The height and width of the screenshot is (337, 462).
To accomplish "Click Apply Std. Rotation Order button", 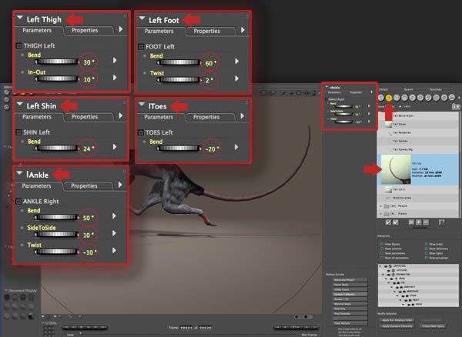I will tap(397, 320).
